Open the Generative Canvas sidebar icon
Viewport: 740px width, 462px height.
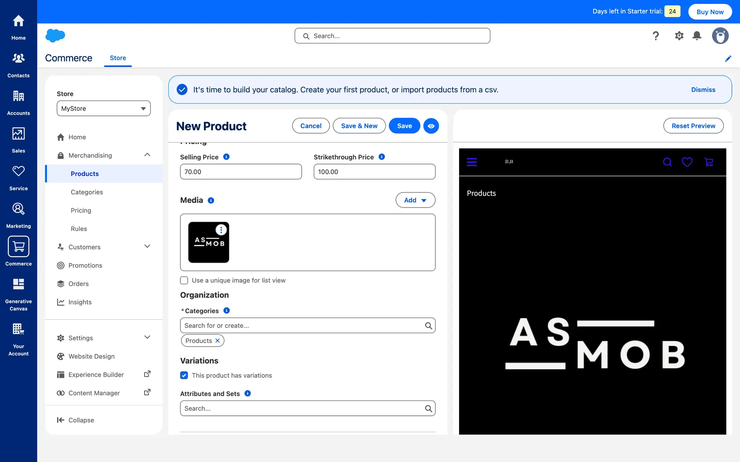(x=18, y=285)
